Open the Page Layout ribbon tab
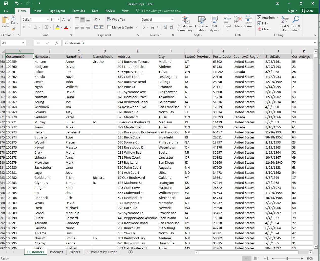The height and width of the screenshot is (261, 320). coord(57,11)
